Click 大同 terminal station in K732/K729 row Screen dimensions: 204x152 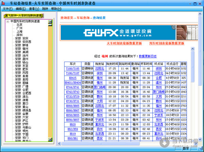[159, 97]
